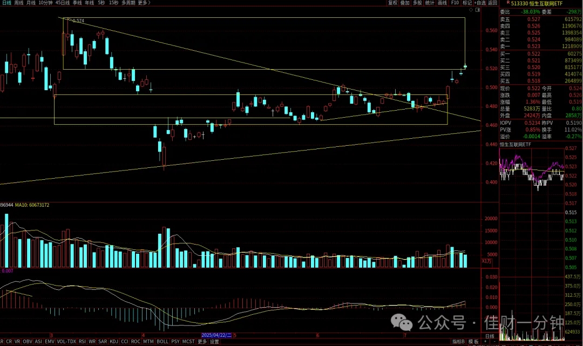Screen dimensions: 583x346
Task: Open the indicator 设置 settings
Action: tap(214, 341)
